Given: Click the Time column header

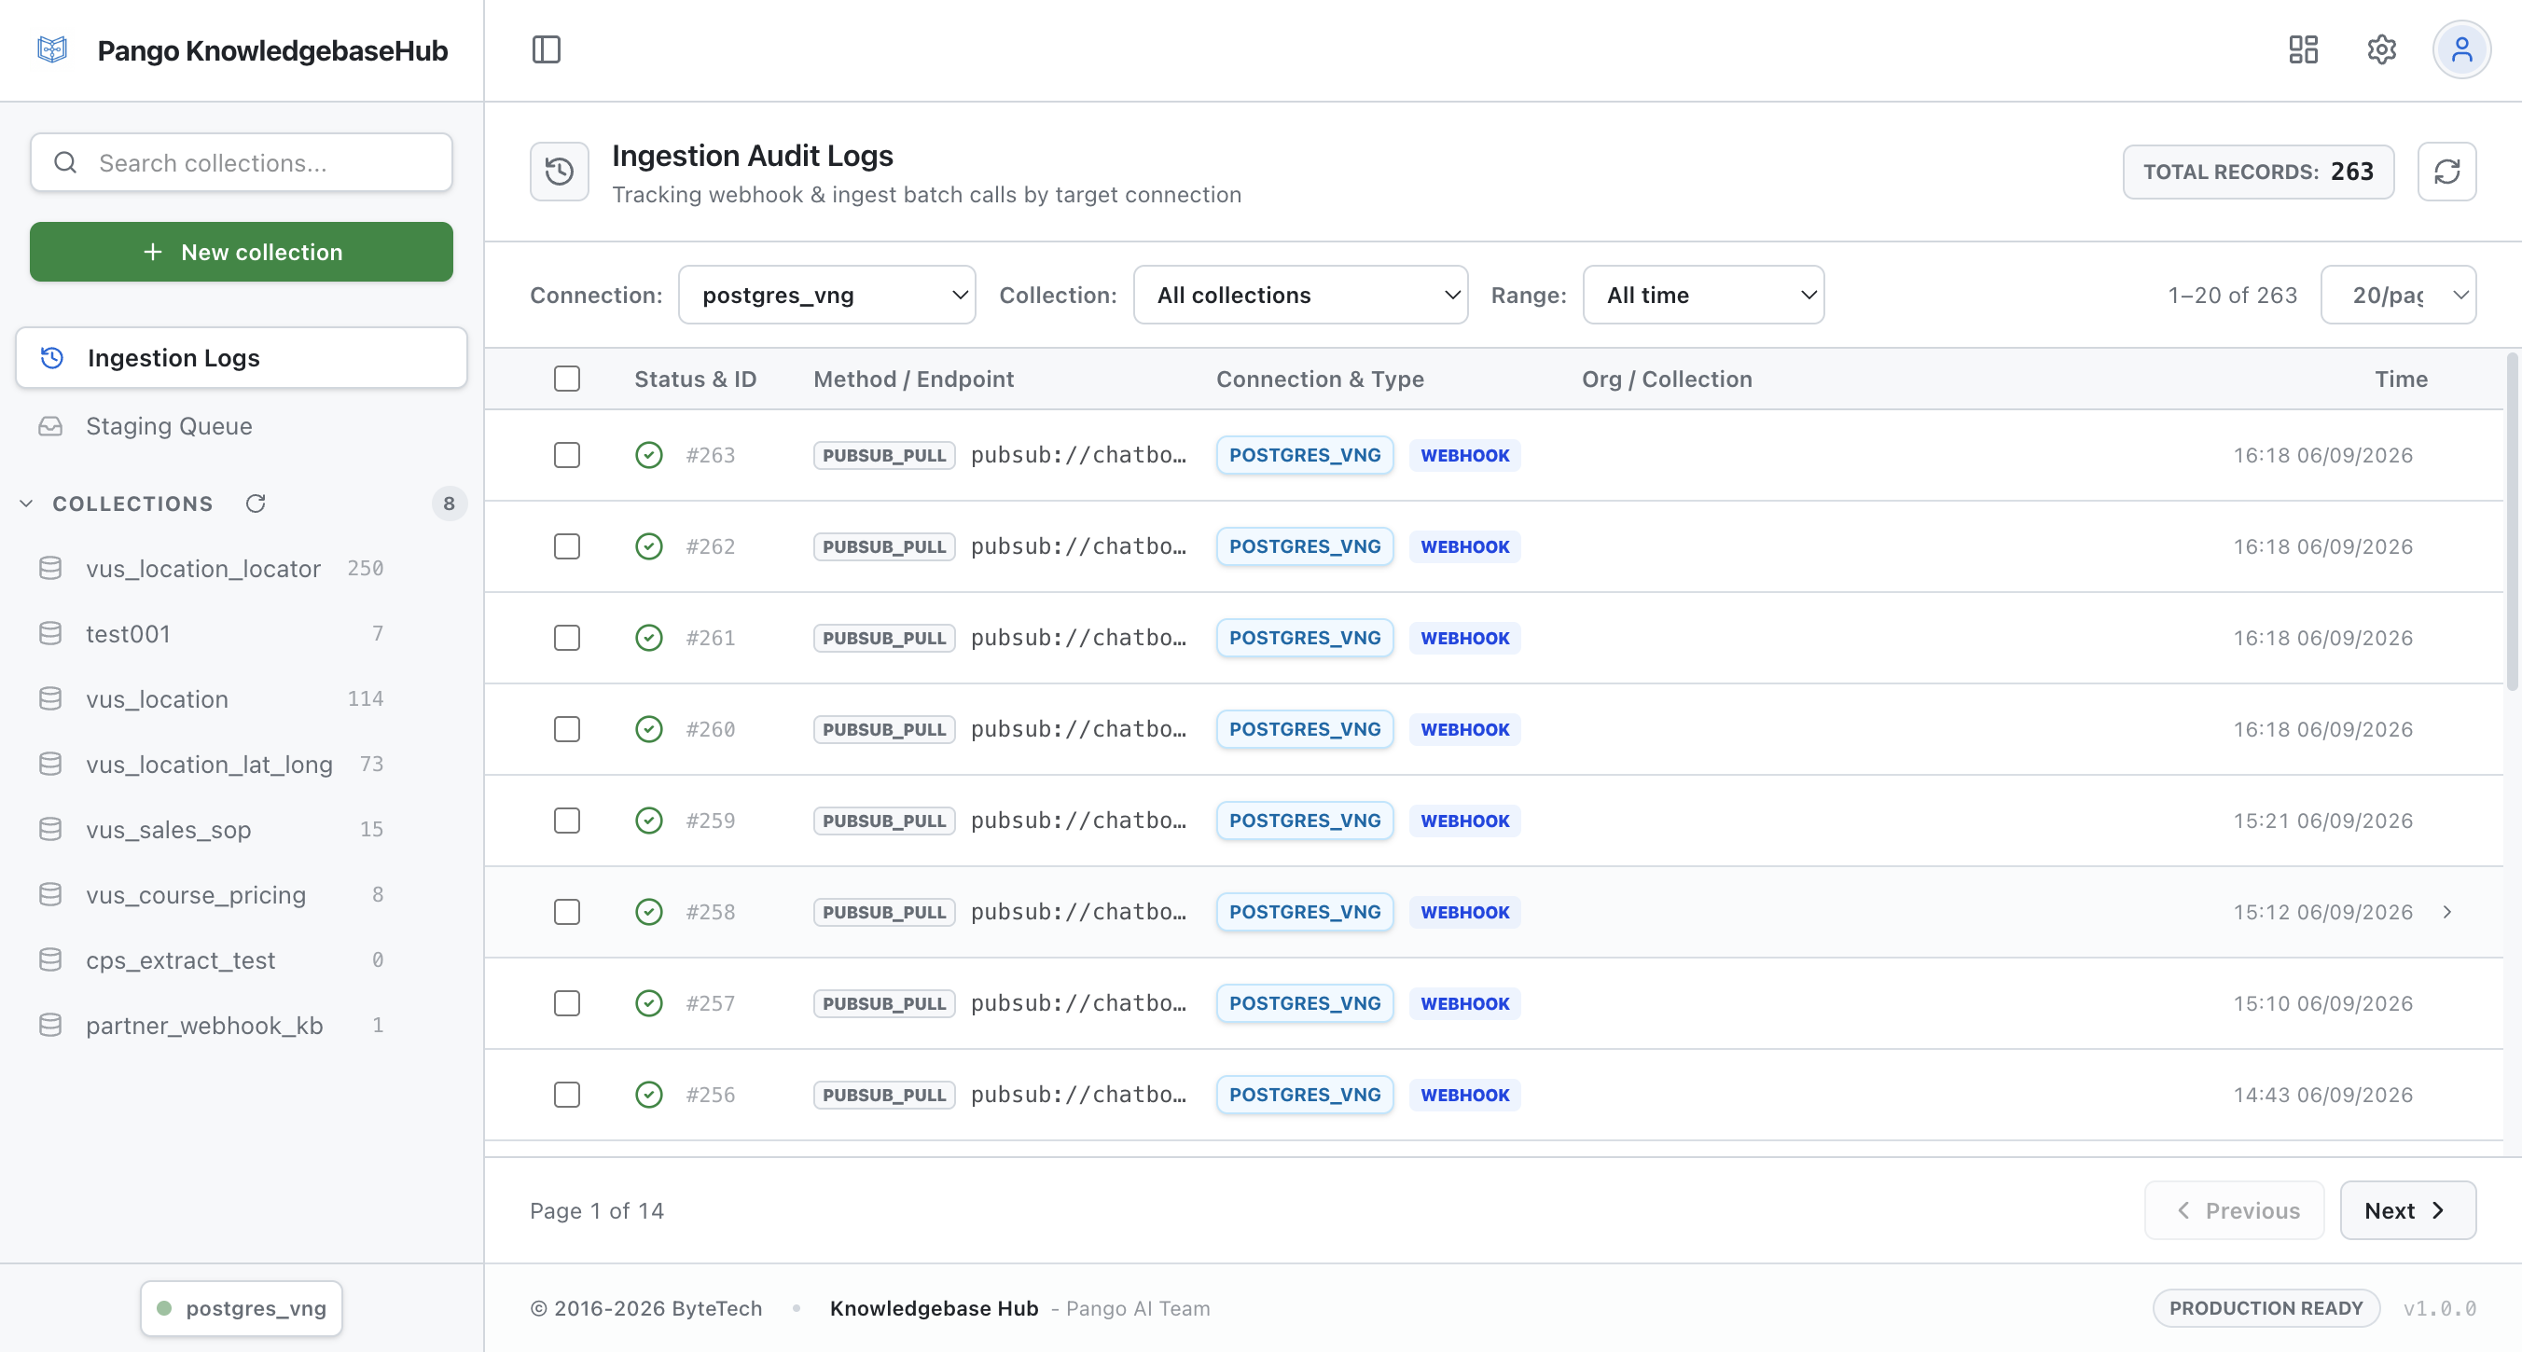Looking at the screenshot, I should click(2401, 379).
